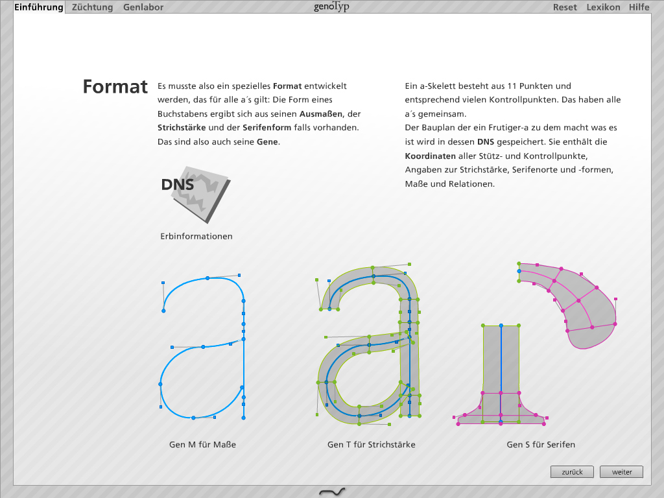Click the bold word 'Ausmaßen'

tap(321, 114)
